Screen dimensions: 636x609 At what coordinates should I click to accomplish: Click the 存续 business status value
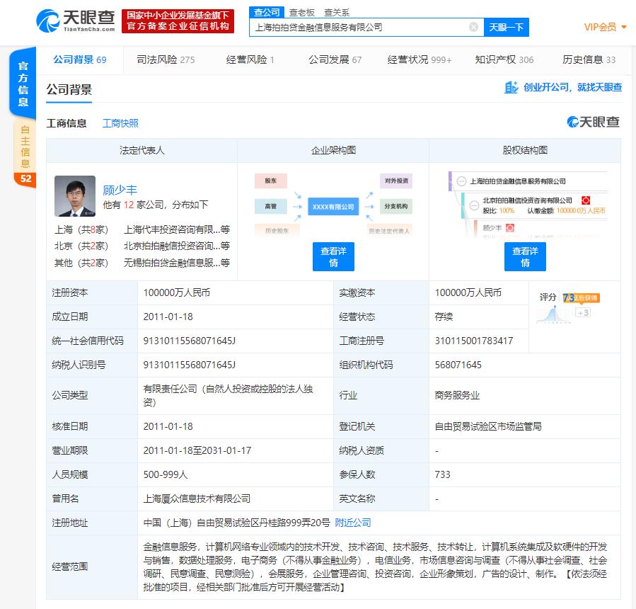[444, 317]
